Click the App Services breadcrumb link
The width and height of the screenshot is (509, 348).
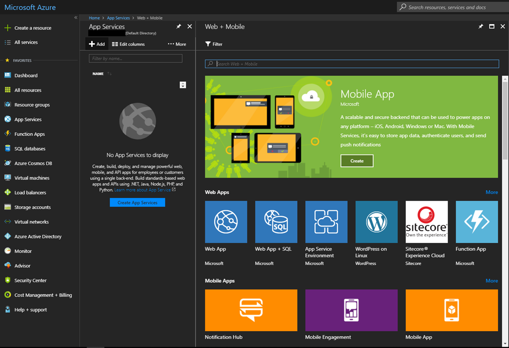coord(118,18)
